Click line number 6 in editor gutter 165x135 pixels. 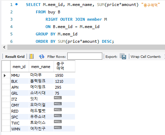(x=11, y=41)
